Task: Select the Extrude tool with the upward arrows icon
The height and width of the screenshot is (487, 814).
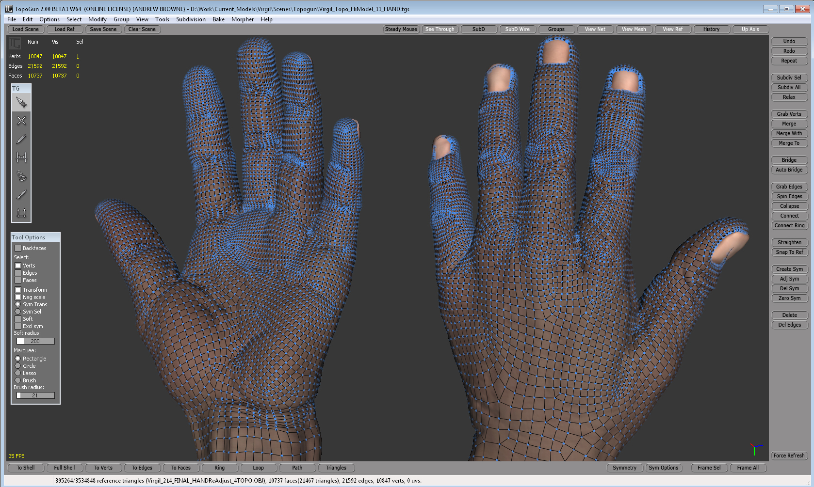Action: (x=21, y=213)
